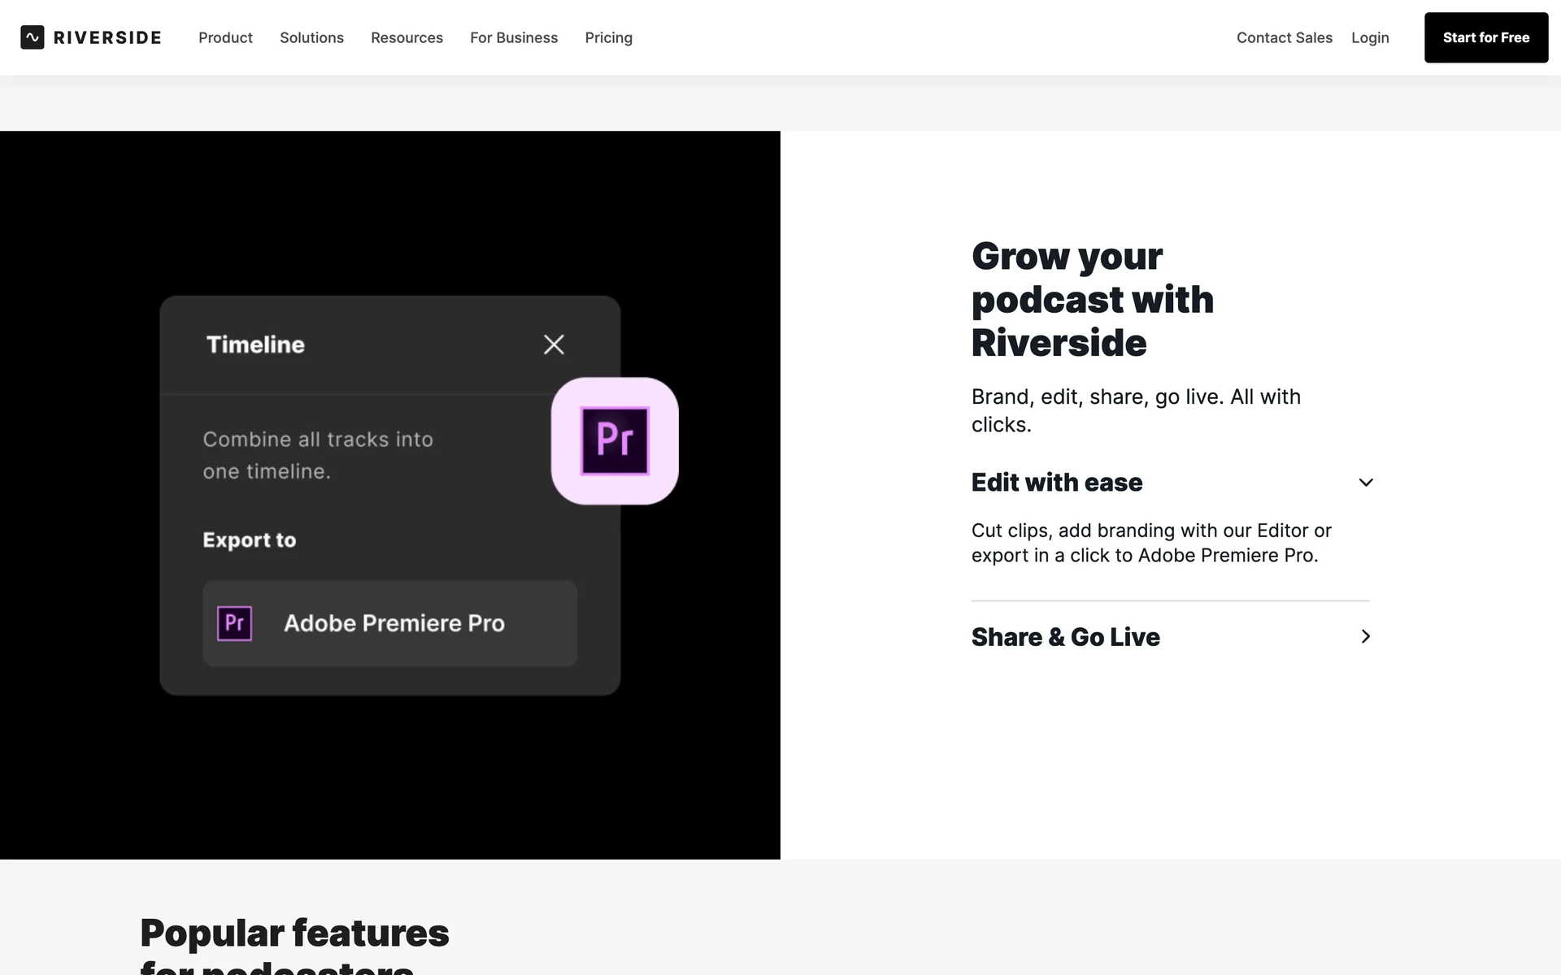Viewport: 1561px width, 975px height.
Task: Click the Riverside waveform logo icon
Action: [x=33, y=37]
